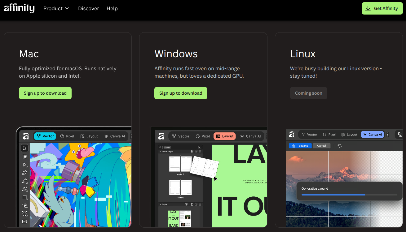The image size is (406, 232).
Task: Select the Artboard tool in Mac preview
Action: pos(24,156)
